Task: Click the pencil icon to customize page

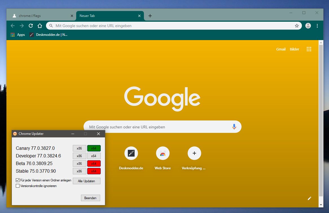Action: click(x=309, y=198)
